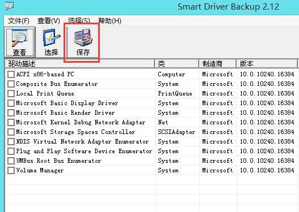Click the PrintQueue class cell
Screen dimensions: 299x212
pos(175,93)
